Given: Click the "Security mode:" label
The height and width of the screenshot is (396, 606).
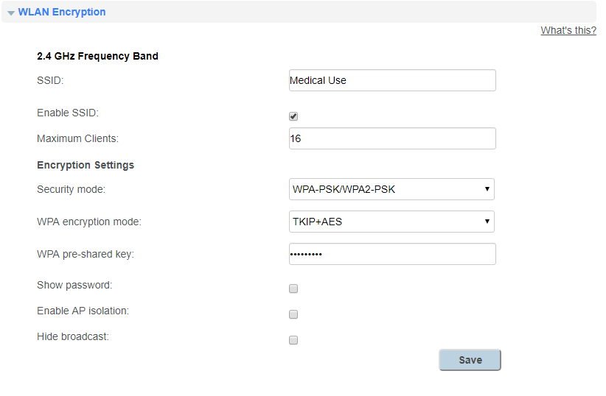Looking at the screenshot, I should pyautogui.click(x=71, y=189).
